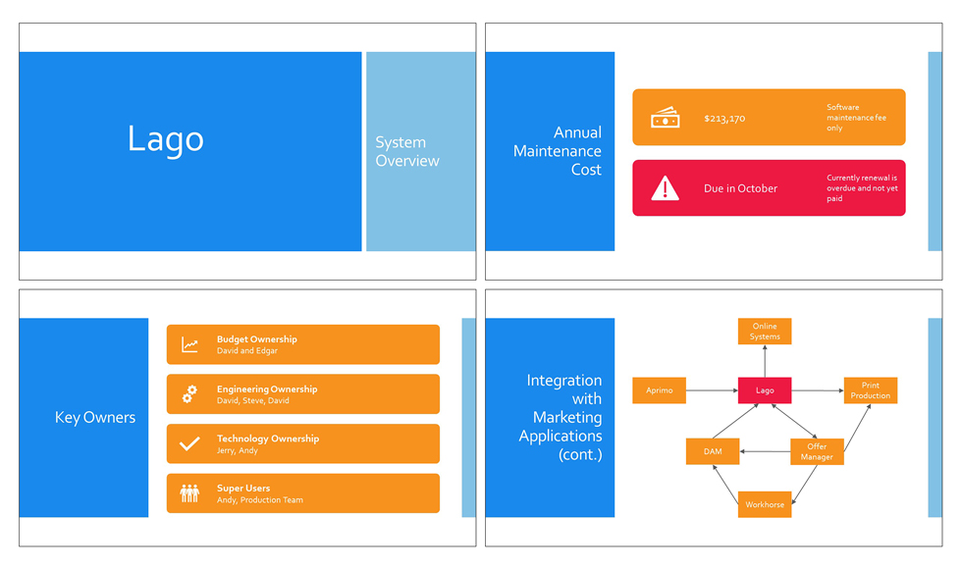Click the David and Edgar text
961x569 pixels.
[x=247, y=351]
